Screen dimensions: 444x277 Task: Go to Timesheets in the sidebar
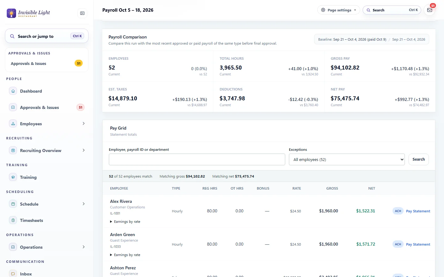tap(47, 220)
